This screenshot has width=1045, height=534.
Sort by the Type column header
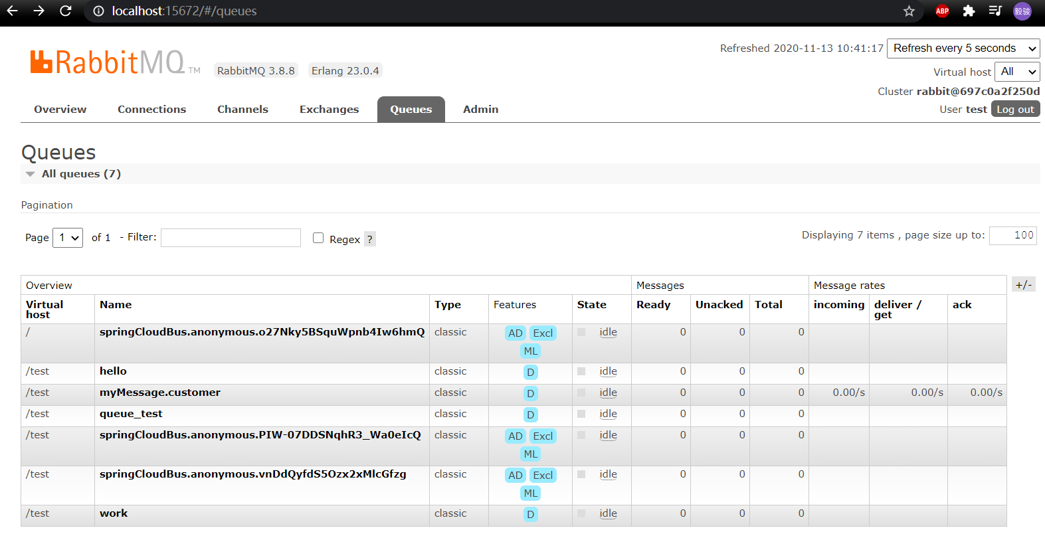tap(448, 305)
